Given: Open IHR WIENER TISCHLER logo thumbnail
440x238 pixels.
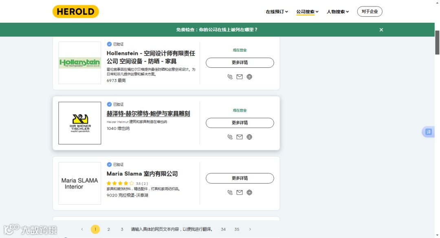Looking at the screenshot, I should coord(80,123).
